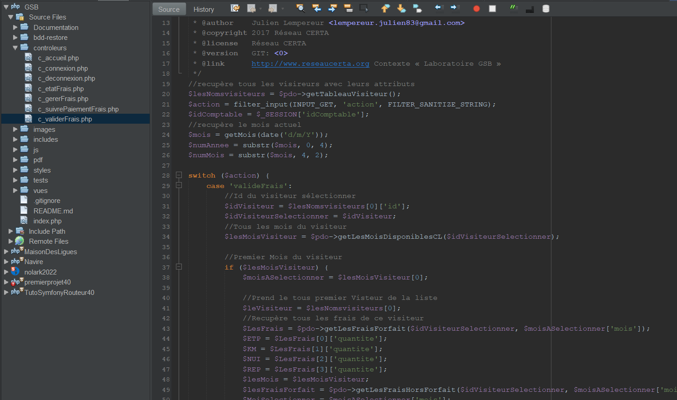Open the Back history dropdown arrow
The height and width of the screenshot is (400, 677).
click(x=261, y=9)
